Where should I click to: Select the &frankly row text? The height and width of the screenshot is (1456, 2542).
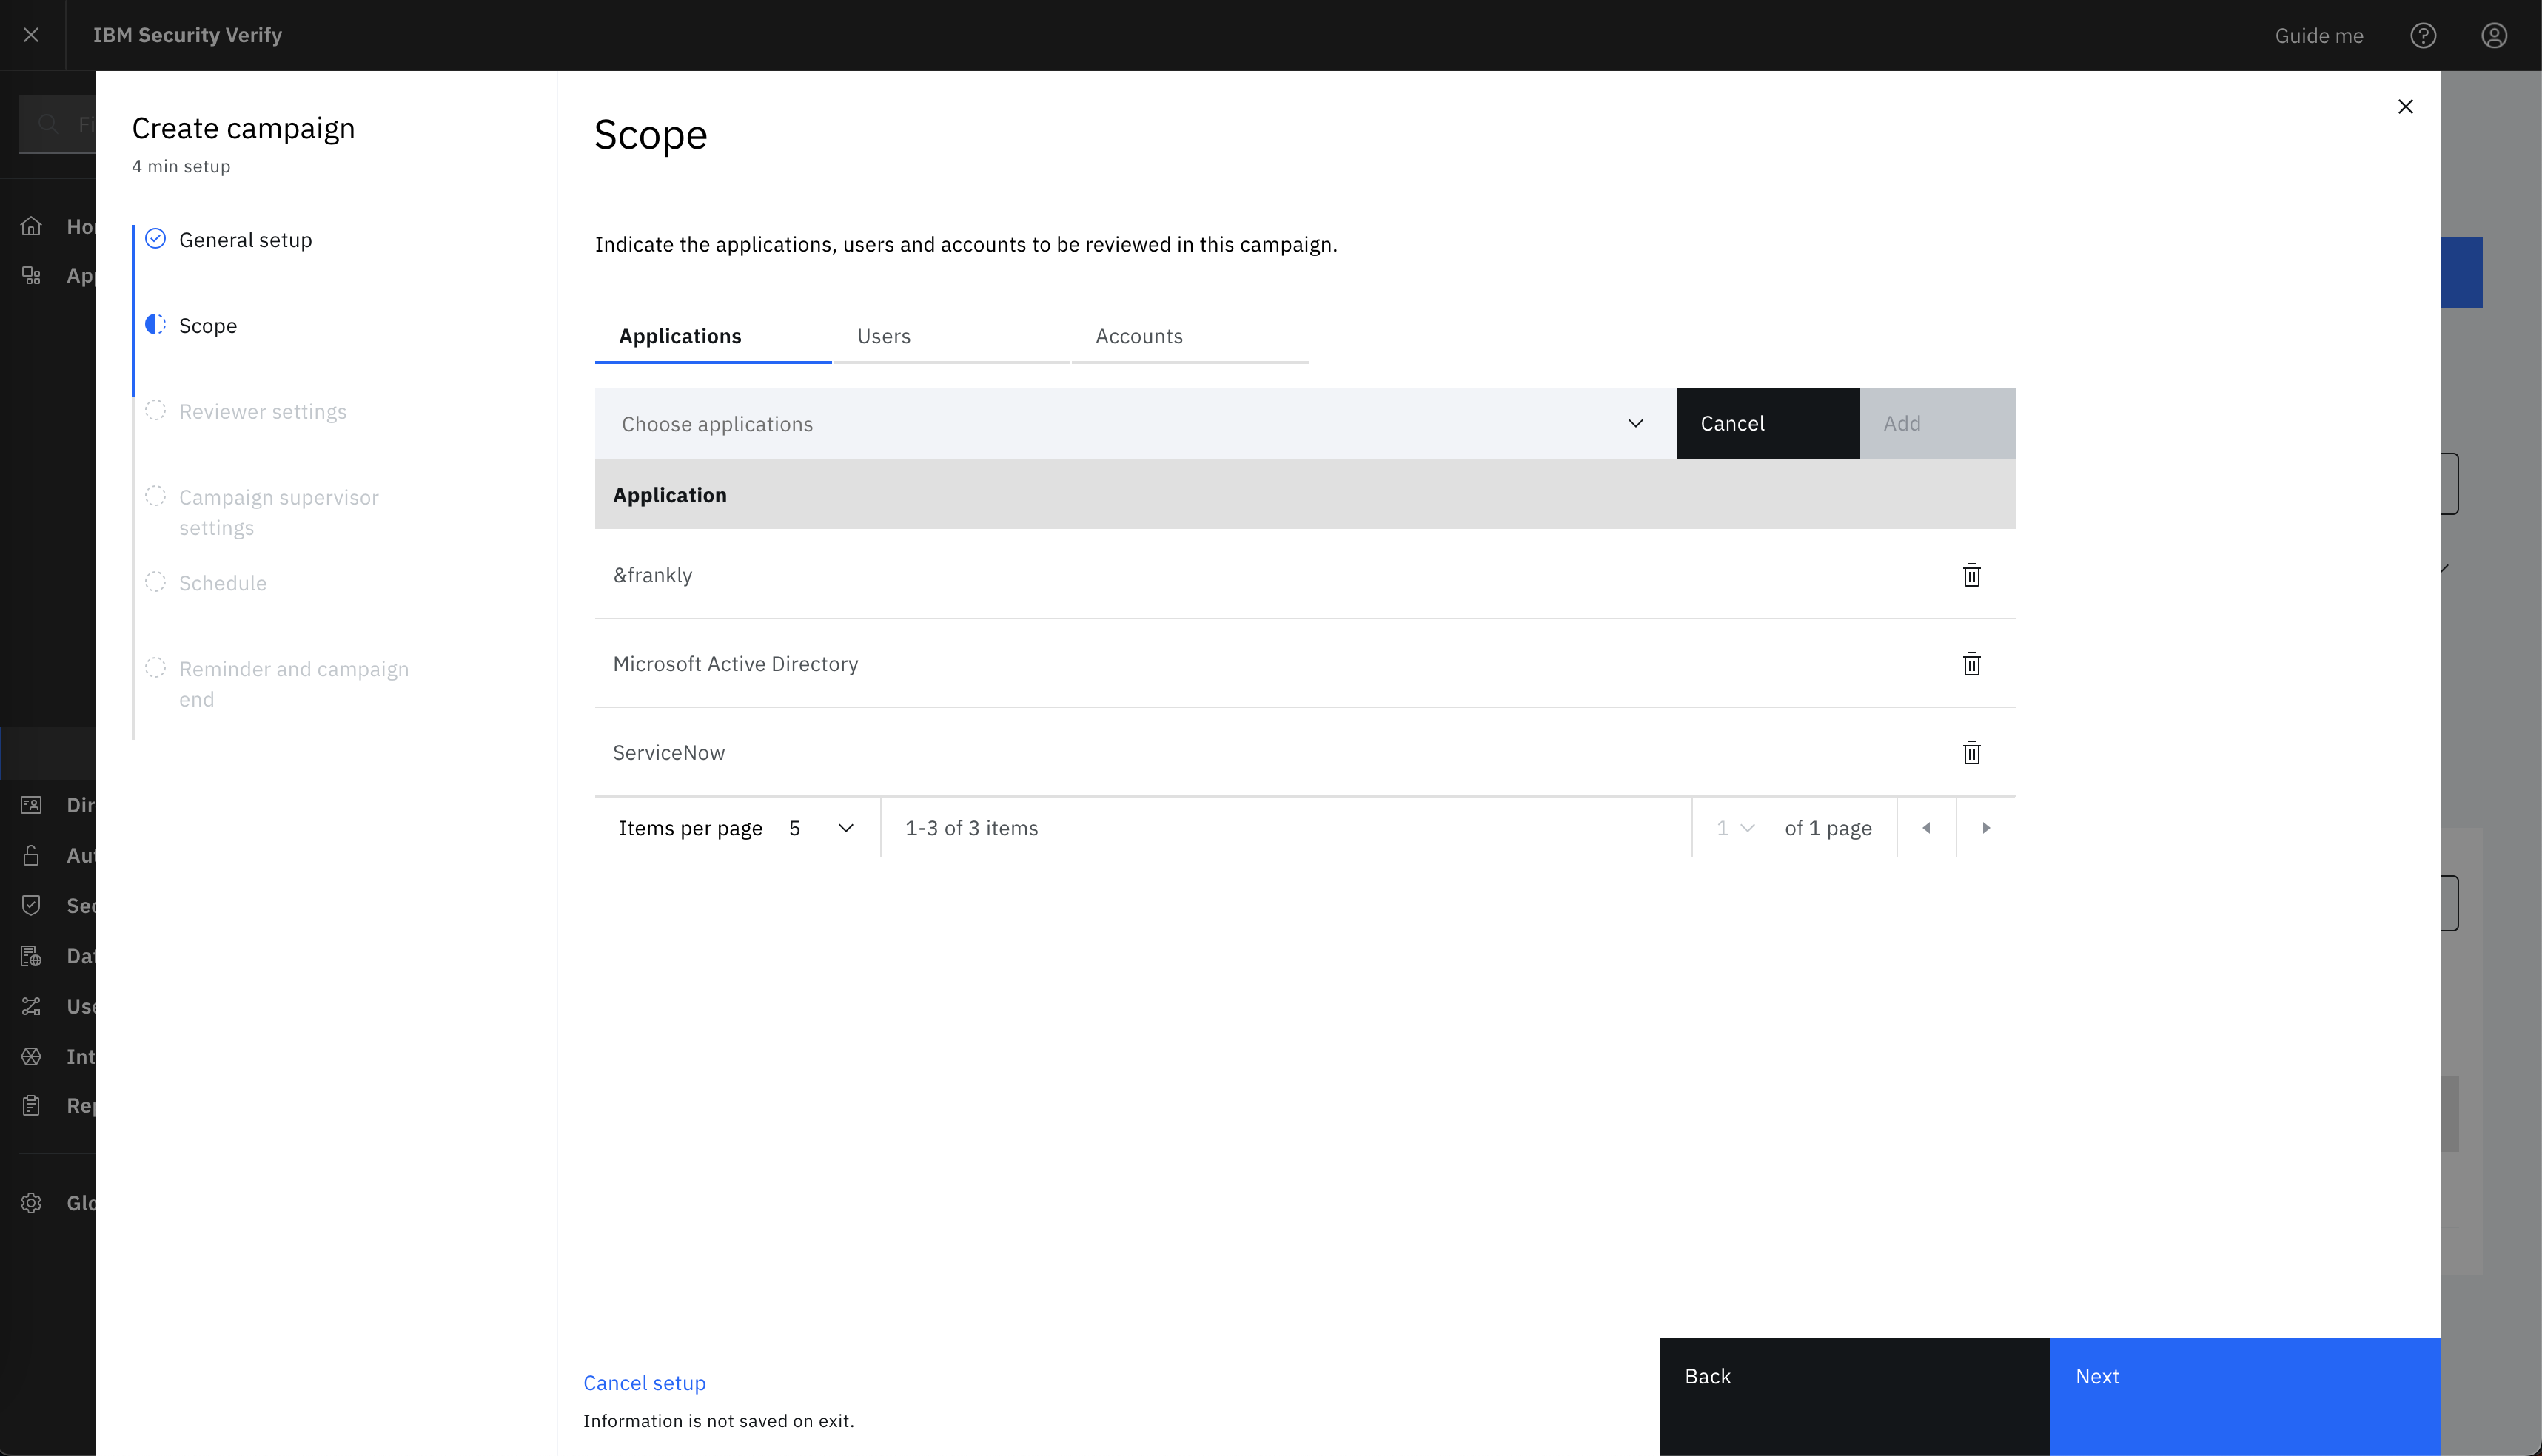(x=652, y=575)
